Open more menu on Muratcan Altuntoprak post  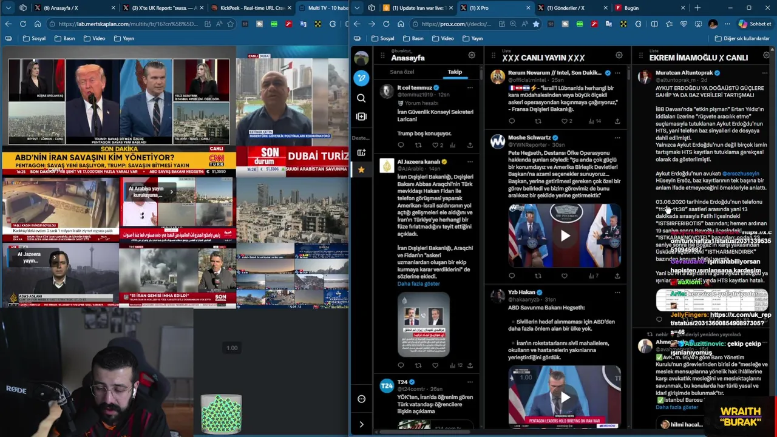(x=764, y=73)
